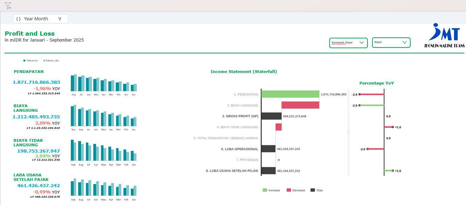Select the dark Total legend marker

[313, 190]
